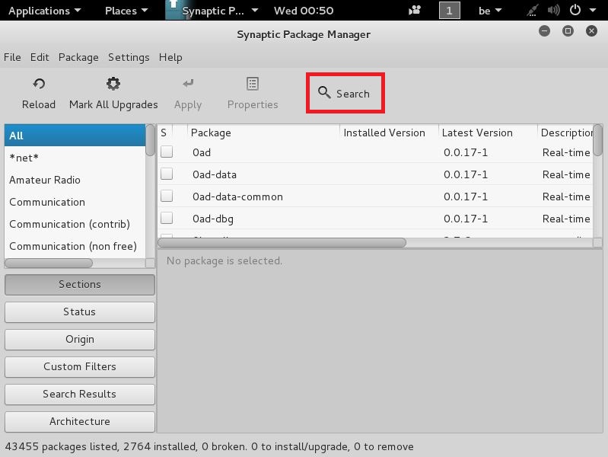
Task: Select the '0ad-dbg' package name
Action: (213, 219)
